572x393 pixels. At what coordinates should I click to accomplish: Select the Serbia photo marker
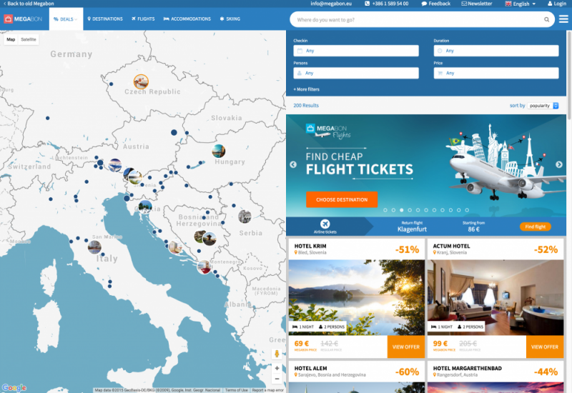245,217
